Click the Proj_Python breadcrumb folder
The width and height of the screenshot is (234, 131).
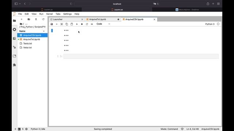click(27, 27)
